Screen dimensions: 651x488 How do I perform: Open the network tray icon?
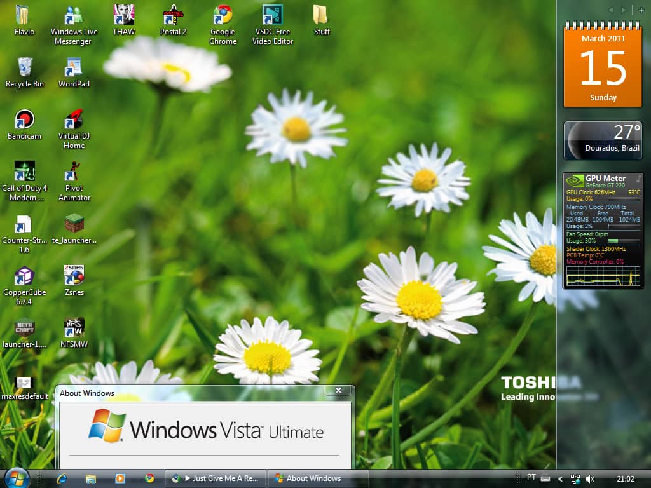(x=575, y=479)
